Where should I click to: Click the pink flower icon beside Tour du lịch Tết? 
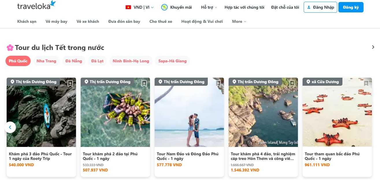[x=10, y=48]
